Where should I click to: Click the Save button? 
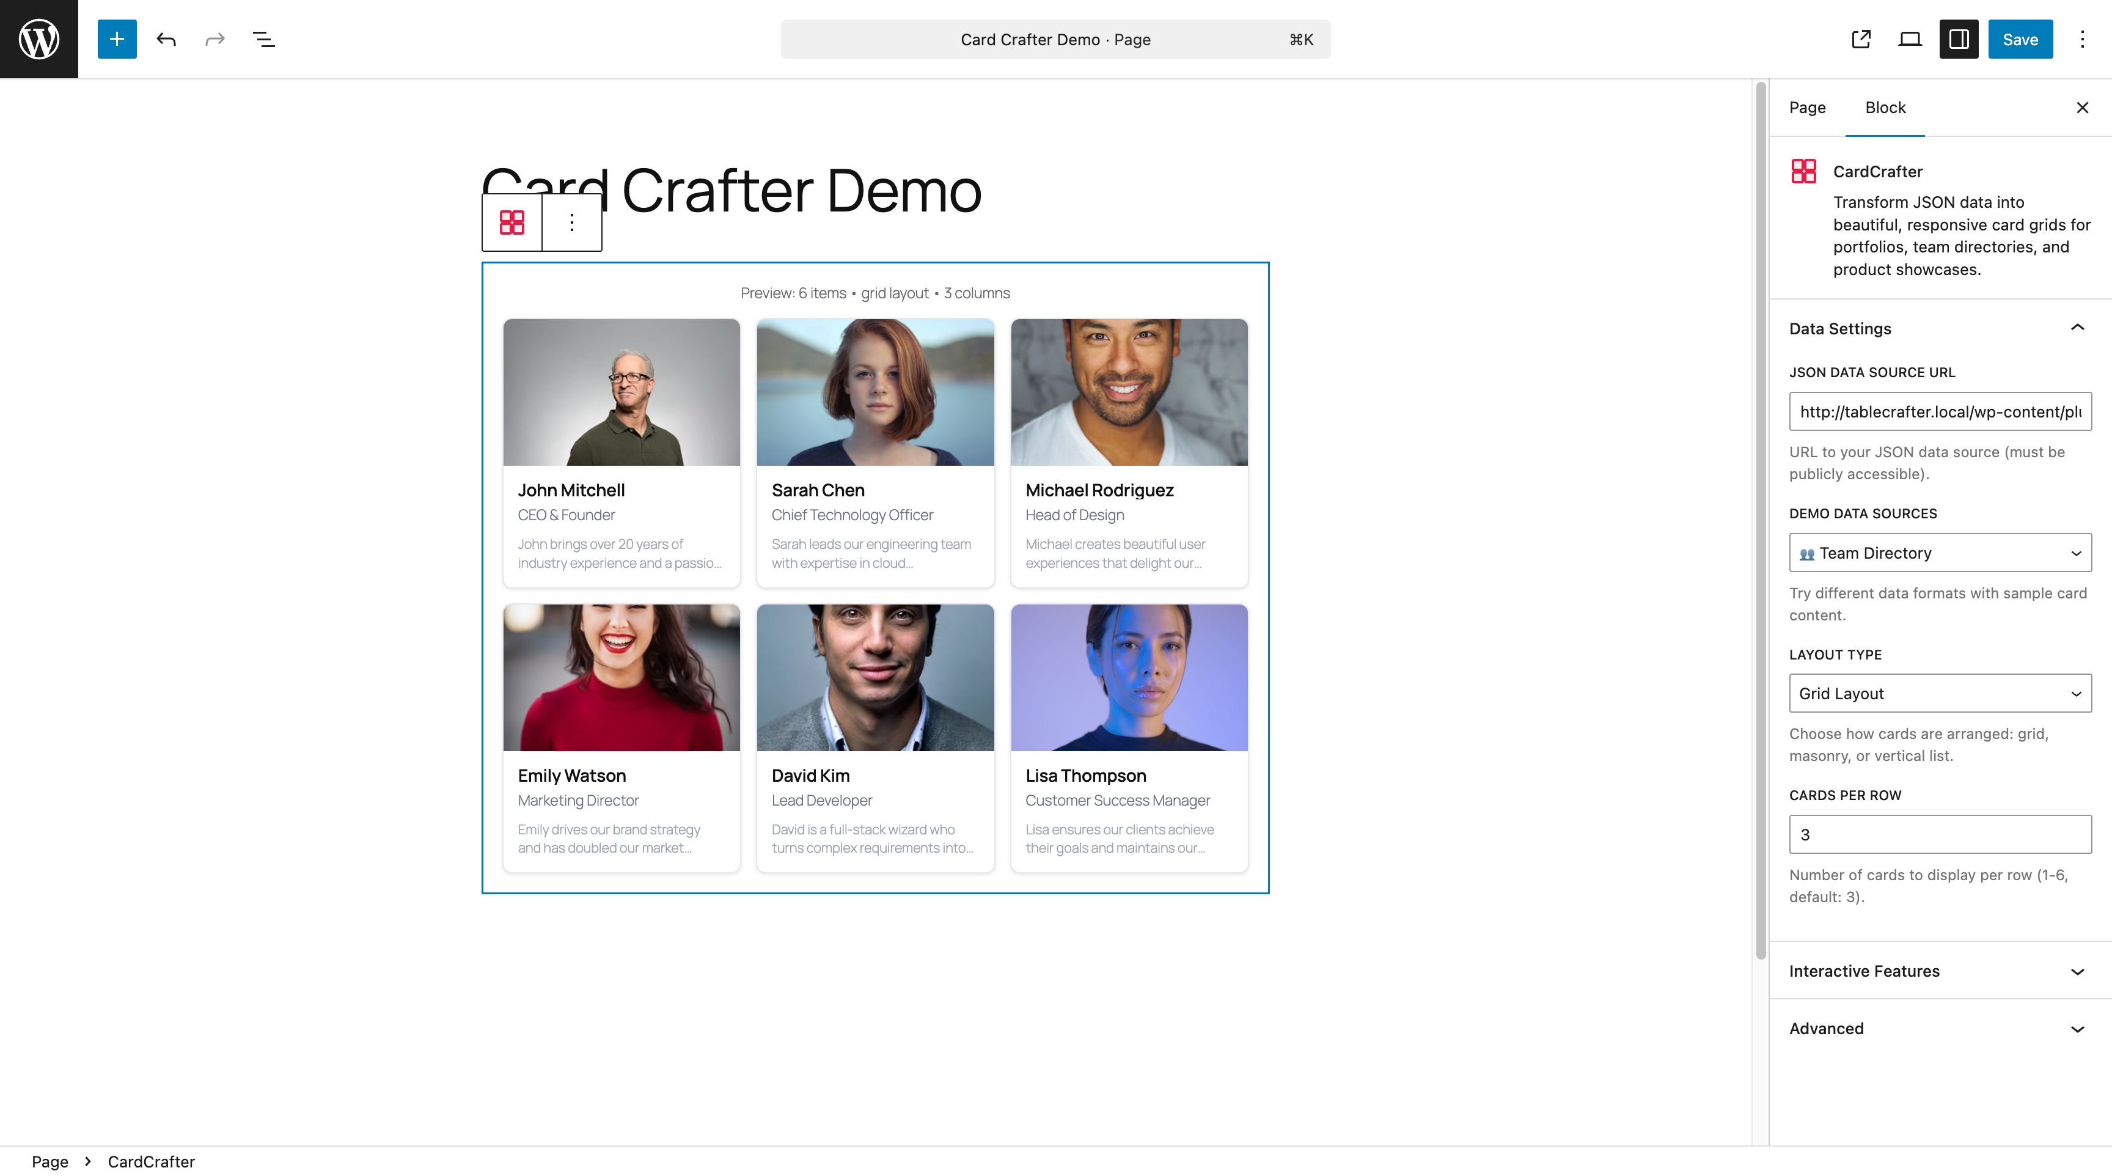[x=2019, y=39]
